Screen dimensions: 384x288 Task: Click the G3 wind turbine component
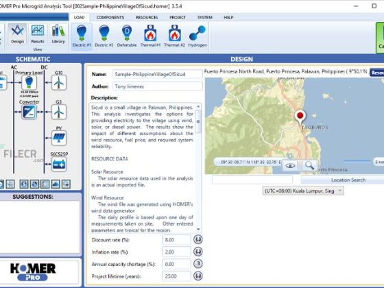pyautogui.click(x=59, y=112)
